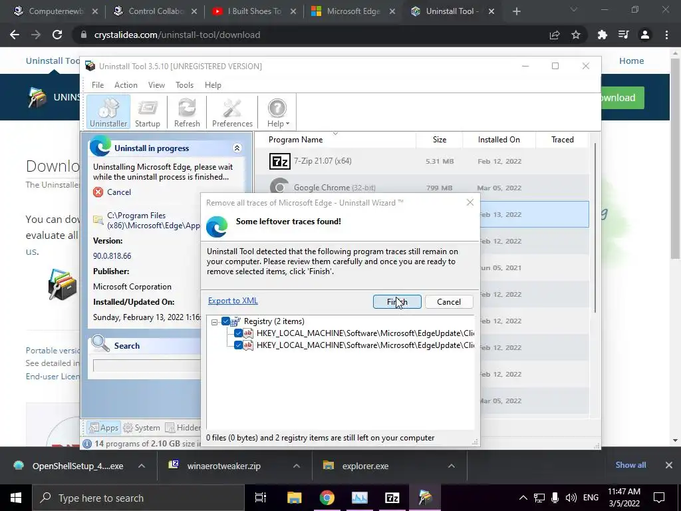The height and width of the screenshot is (511, 681).
Task: Open the Help toolbar dropdown
Action: pos(277,112)
